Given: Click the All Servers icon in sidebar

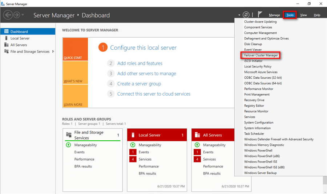Looking at the screenshot, I should coord(7,45).
